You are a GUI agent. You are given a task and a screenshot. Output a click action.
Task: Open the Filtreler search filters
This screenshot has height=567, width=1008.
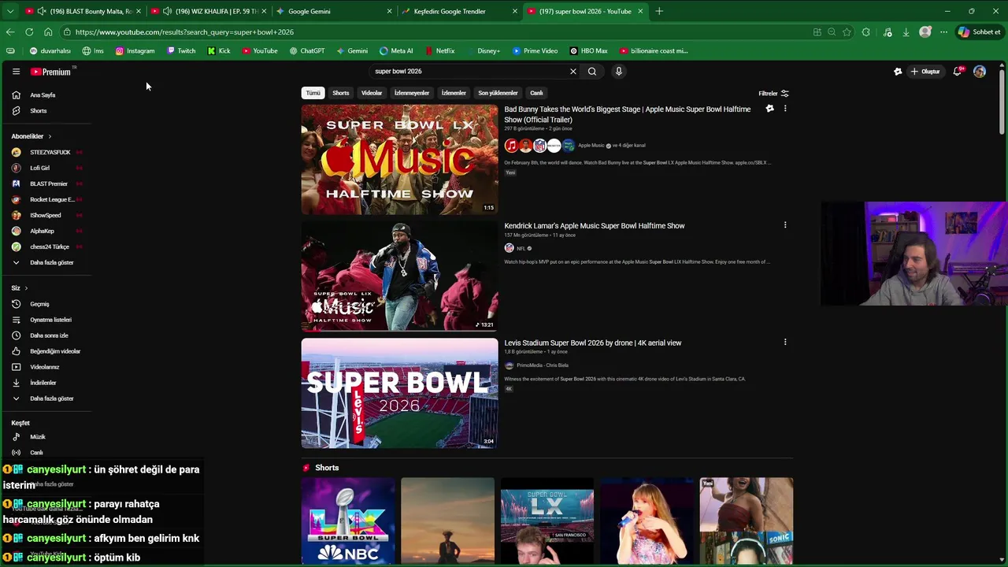[773, 93]
